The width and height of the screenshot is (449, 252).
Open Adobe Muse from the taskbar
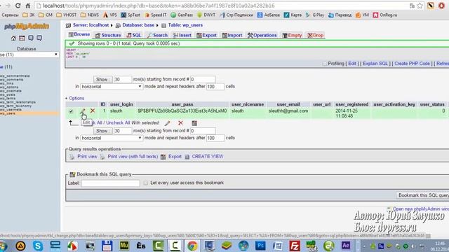click(124, 246)
